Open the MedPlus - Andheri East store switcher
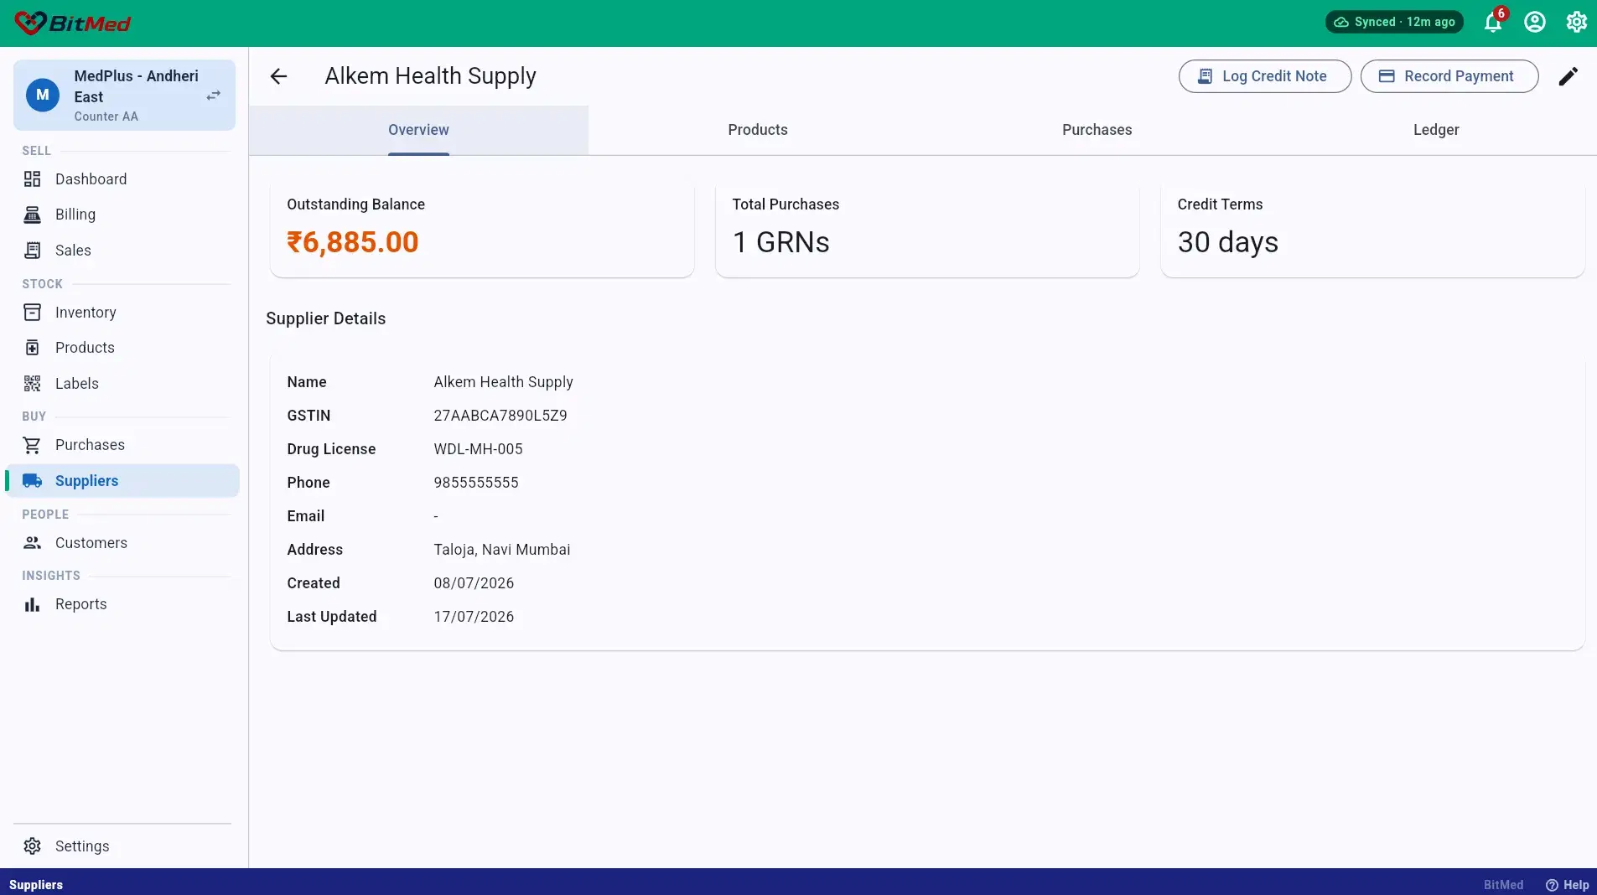This screenshot has height=895, width=1597. (124, 95)
